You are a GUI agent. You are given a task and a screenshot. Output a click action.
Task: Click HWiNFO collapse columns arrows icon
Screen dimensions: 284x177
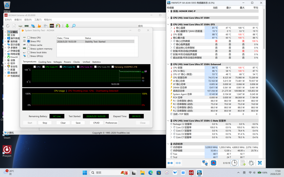pyautogui.click(x=178, y=163)
